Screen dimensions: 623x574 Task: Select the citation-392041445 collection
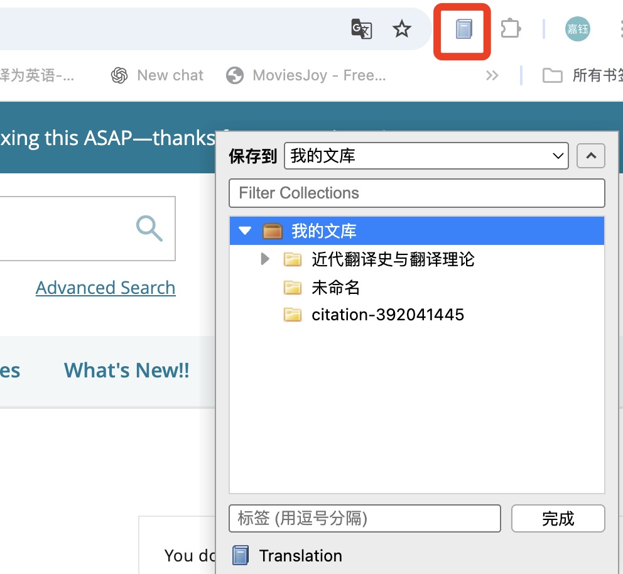click(387, 315)
